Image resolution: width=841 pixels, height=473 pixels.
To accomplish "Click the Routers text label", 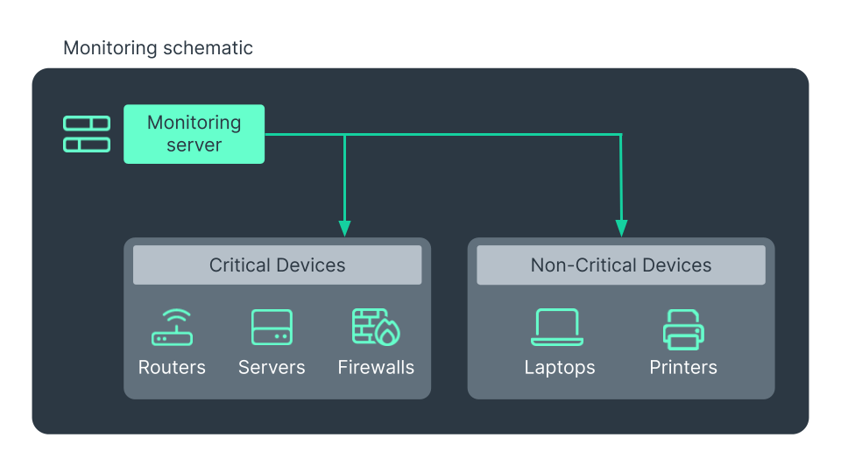I will 172,367.
